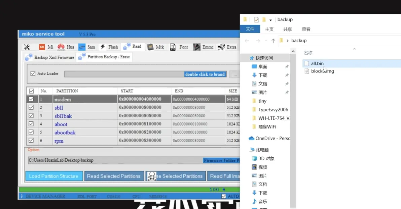Click the Emmc tab icon

pos(197,47)
